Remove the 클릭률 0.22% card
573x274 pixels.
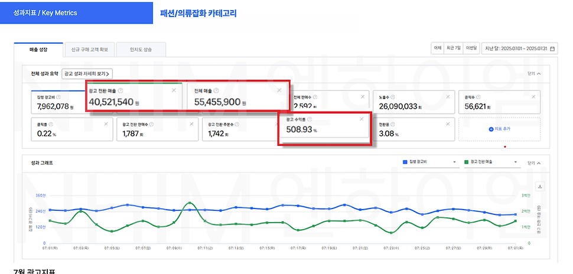click(106, 124)
